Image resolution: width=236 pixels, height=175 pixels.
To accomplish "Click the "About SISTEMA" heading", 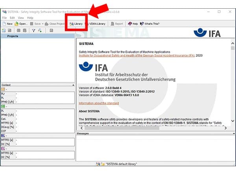I will (x=89, y=111).
